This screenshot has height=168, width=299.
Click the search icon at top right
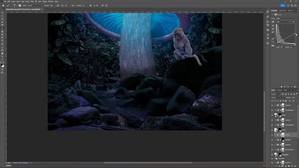tap(288, 6)
